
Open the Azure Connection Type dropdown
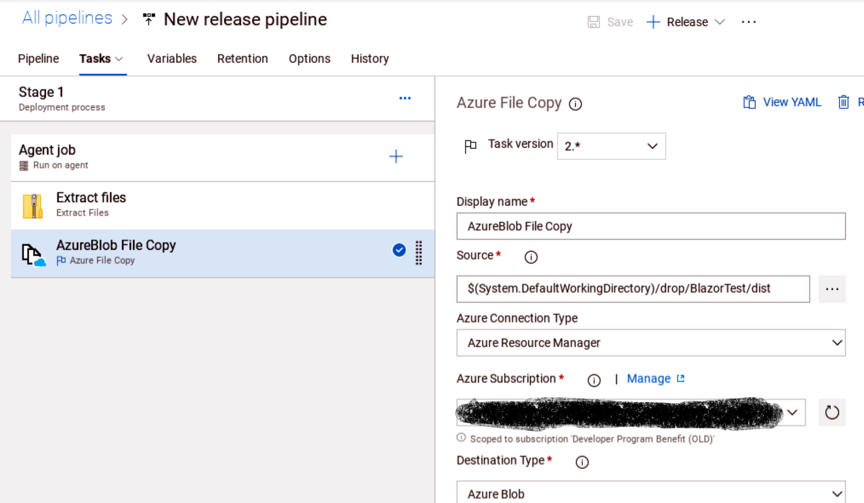click(651, 343)
